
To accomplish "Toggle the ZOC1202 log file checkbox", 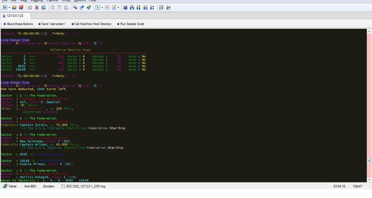I will pyautogui.click(x=63, y=186).
